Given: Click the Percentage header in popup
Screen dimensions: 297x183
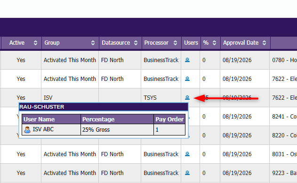Looking at the screenshot, I should tap(117, 119).
